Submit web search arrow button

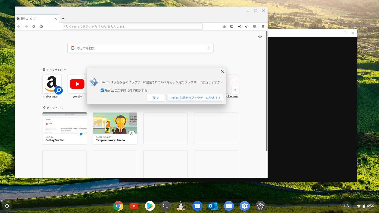208,48
